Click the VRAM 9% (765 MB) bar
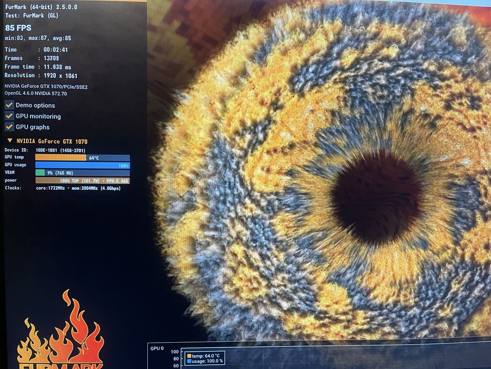 pyautogui.click(x=82, y=172)
